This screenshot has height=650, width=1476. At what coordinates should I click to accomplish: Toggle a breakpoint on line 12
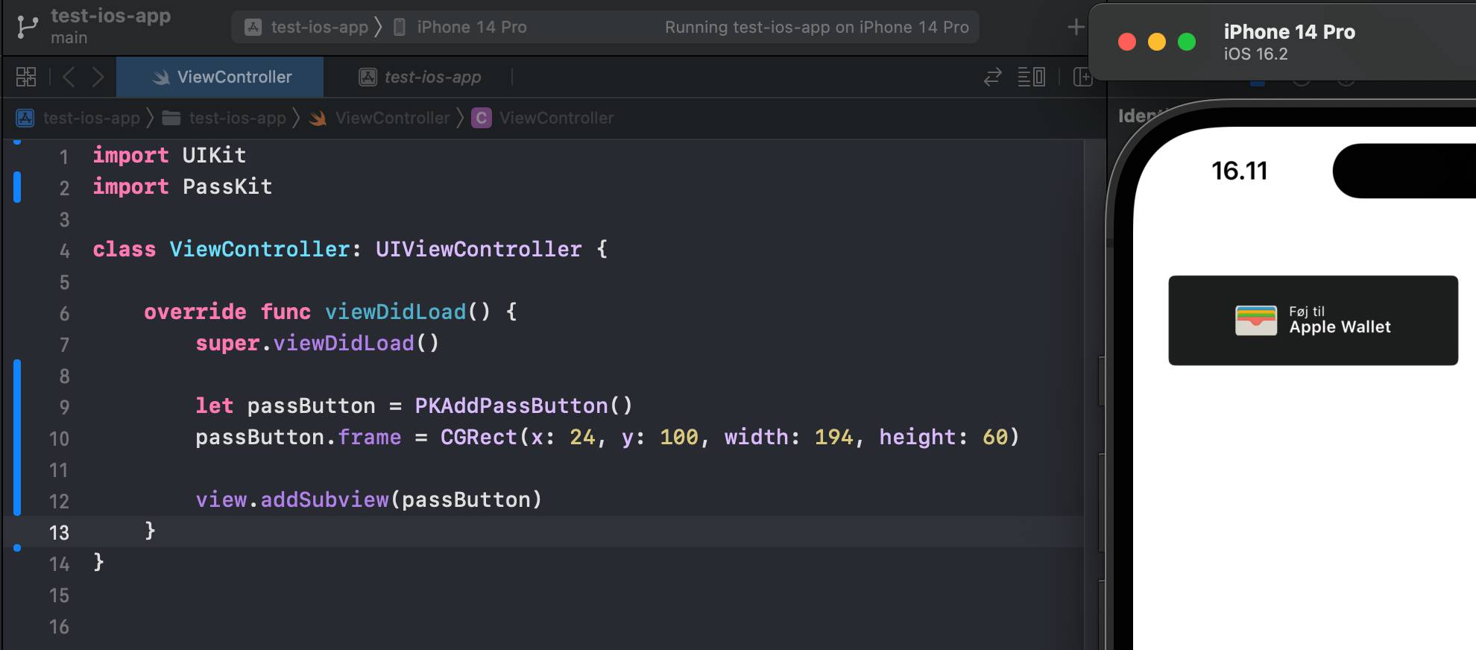coord(59,501)
